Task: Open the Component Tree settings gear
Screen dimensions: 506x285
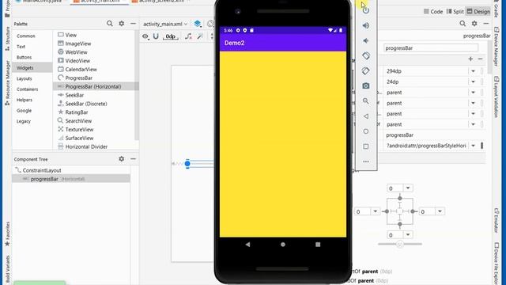Action: (121, 158)
